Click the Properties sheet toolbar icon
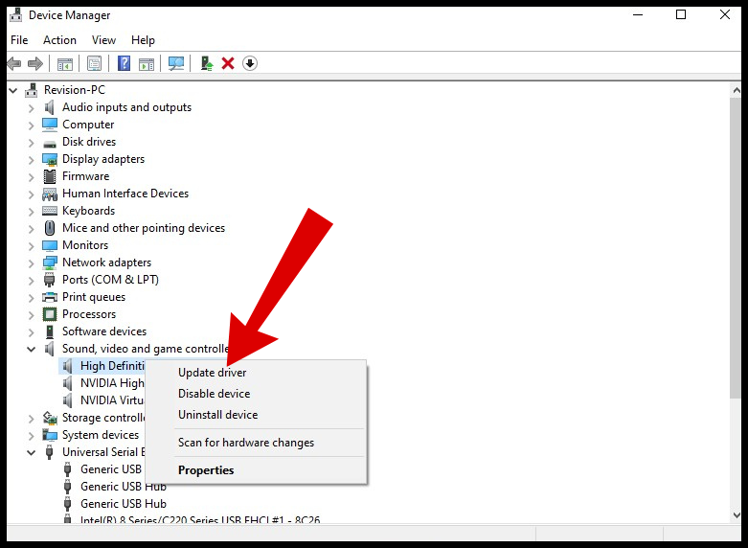748x548 pixels. point(95,63)
